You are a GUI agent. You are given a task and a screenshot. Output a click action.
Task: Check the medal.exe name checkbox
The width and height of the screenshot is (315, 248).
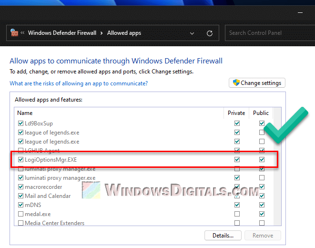pyautogui.click(x=20, y=214)
